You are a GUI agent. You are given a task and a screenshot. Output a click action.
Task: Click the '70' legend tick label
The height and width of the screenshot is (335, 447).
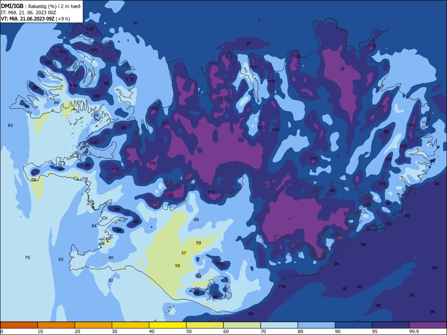[263, 331]
